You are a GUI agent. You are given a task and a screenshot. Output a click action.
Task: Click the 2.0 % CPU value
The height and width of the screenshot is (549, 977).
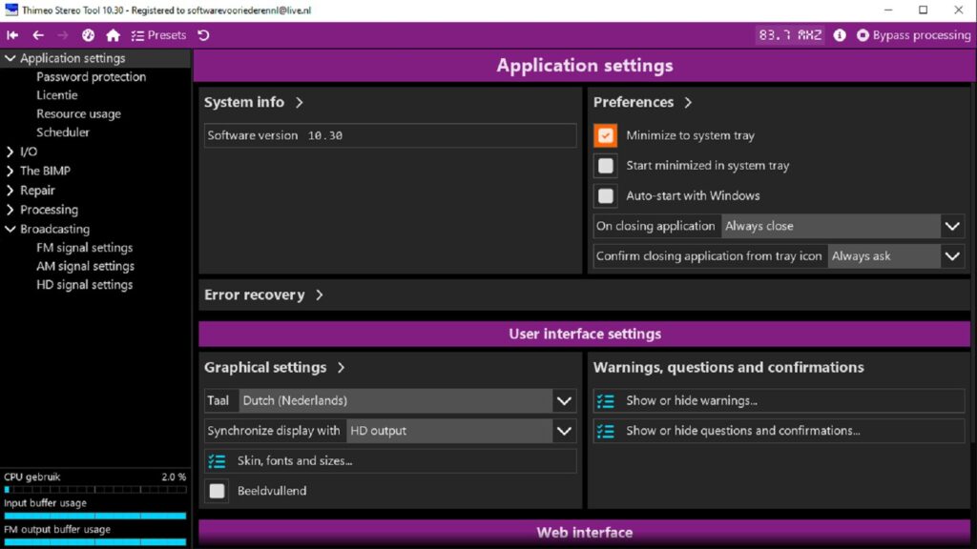(x=174, y=478)
